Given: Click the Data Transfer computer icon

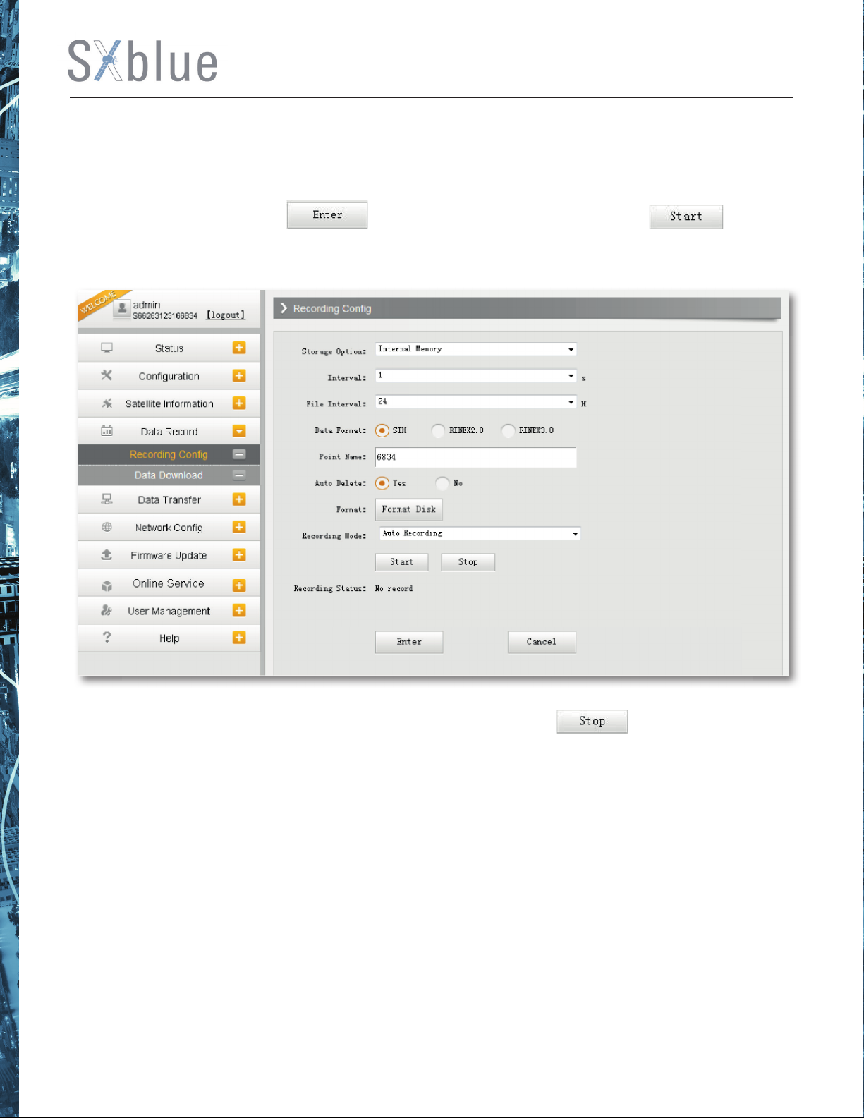Looking at the screenshot, I should pos(107,499).
